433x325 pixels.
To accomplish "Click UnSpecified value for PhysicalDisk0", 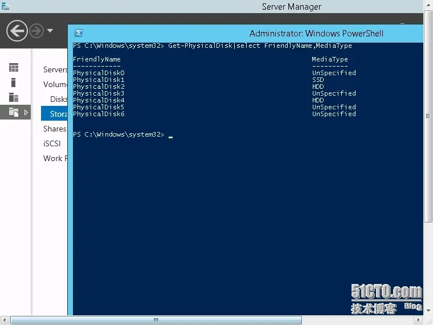I will pos(334,73).
